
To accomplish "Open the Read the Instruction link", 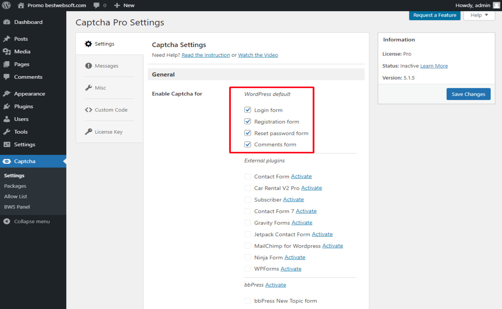I will point(206,55).
